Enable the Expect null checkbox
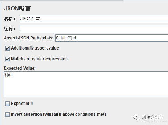The image size is (168, 125). 7,104
